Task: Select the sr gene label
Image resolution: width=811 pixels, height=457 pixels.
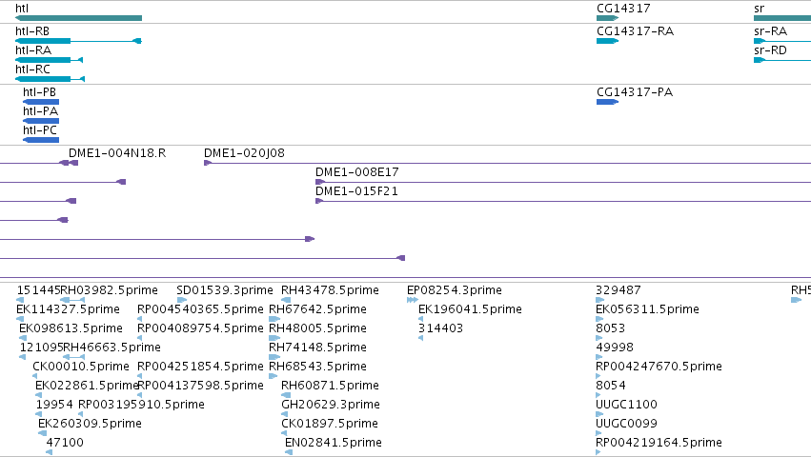Action: [759, 9]
